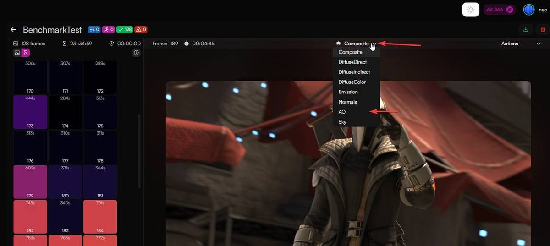Image resolution: width=550 pixels, height=246 pixels.
Task: Click the green 128 completed badge
Action: [125, 30]
